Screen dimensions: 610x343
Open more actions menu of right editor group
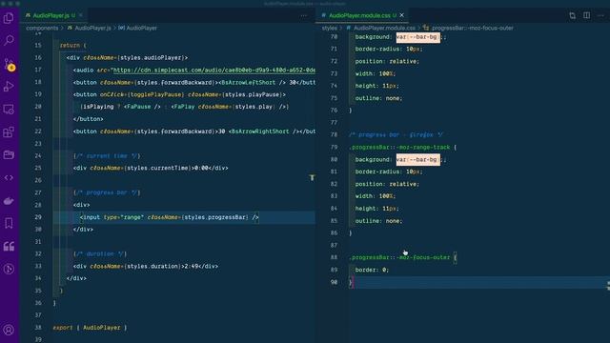[600, 15]
